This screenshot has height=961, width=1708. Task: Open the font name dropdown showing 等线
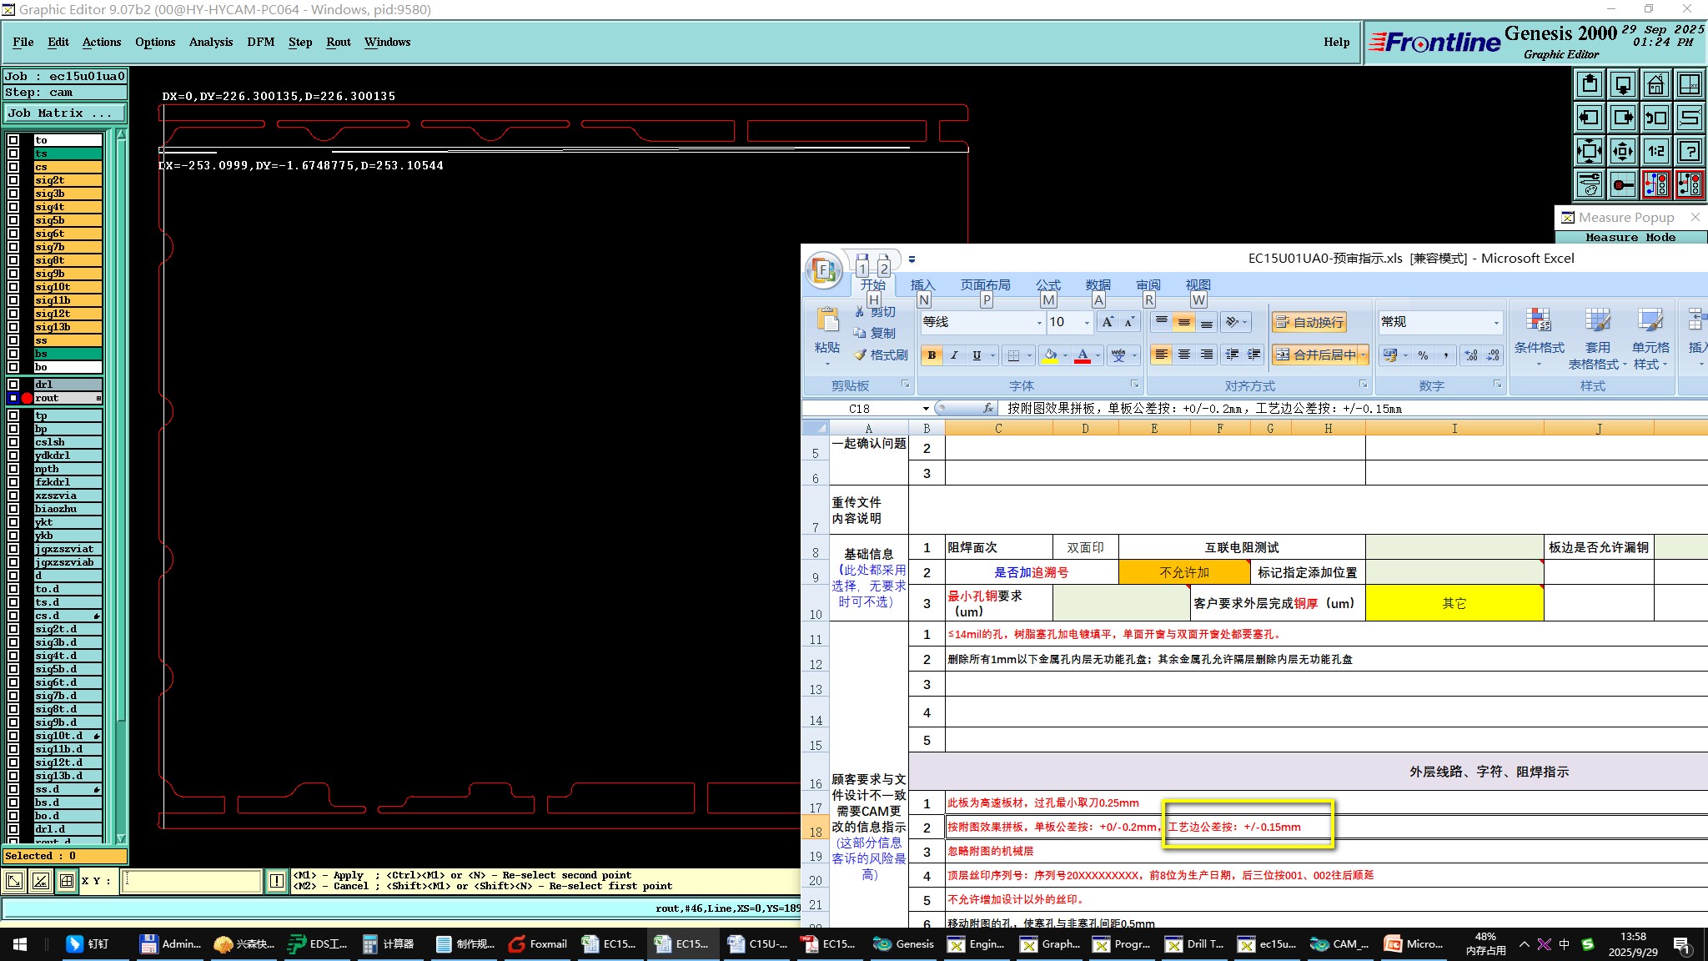point(1039,323)
